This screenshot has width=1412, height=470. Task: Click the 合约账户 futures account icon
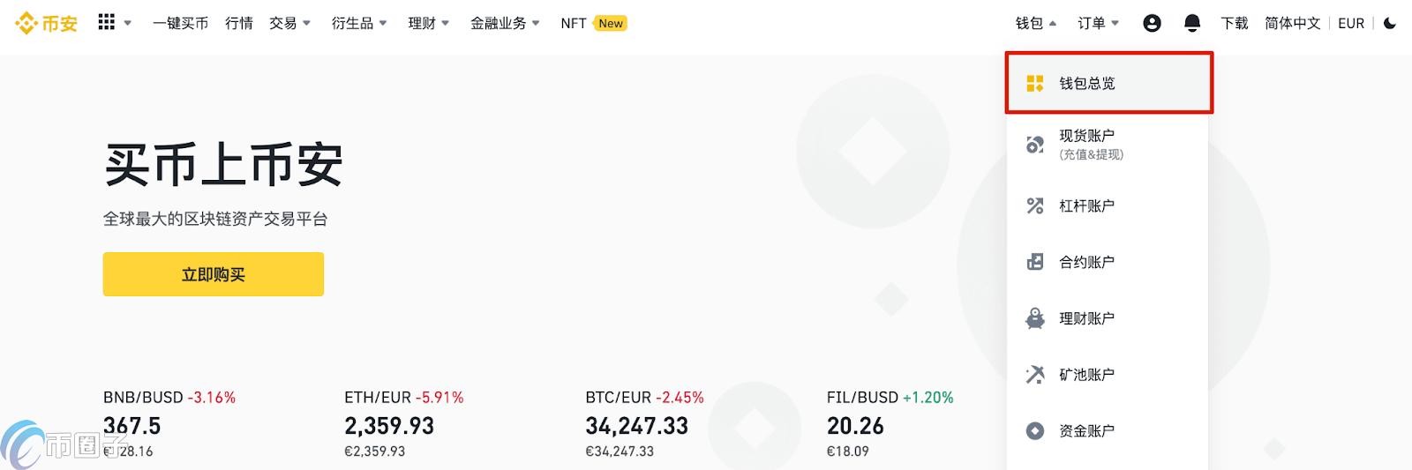pyautogui.click(x=1035, y=262)
